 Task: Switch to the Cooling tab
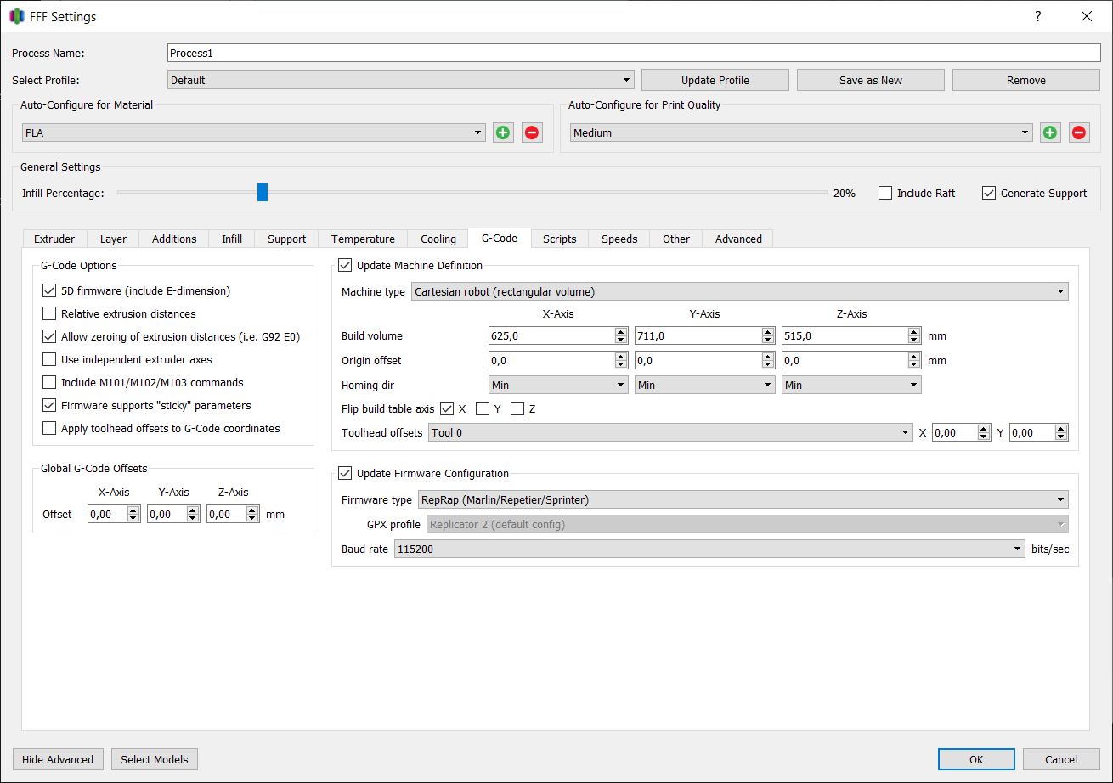pyautogui.click(x=438, y=239)
